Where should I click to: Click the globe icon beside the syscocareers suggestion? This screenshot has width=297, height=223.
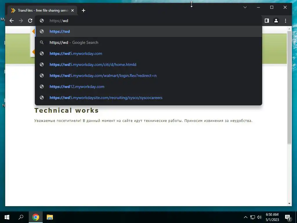[x=42, y=98]
